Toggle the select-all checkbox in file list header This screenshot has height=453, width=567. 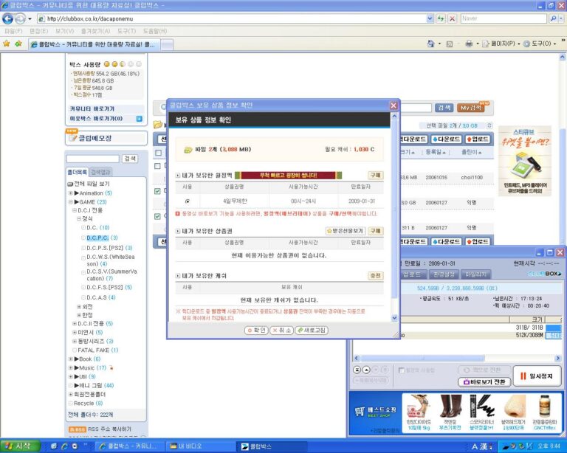(159, 153)
